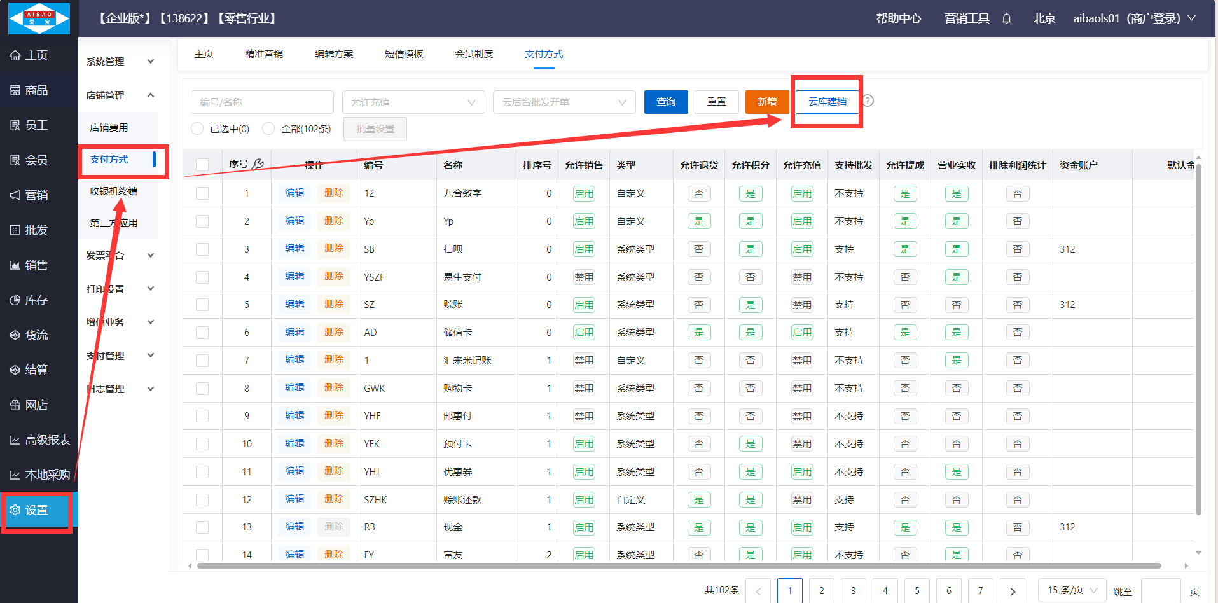The width and height of the screenshot is (1218, 603).
Task: Go to the 库存 sidebar section
Action: pos(37,300)
